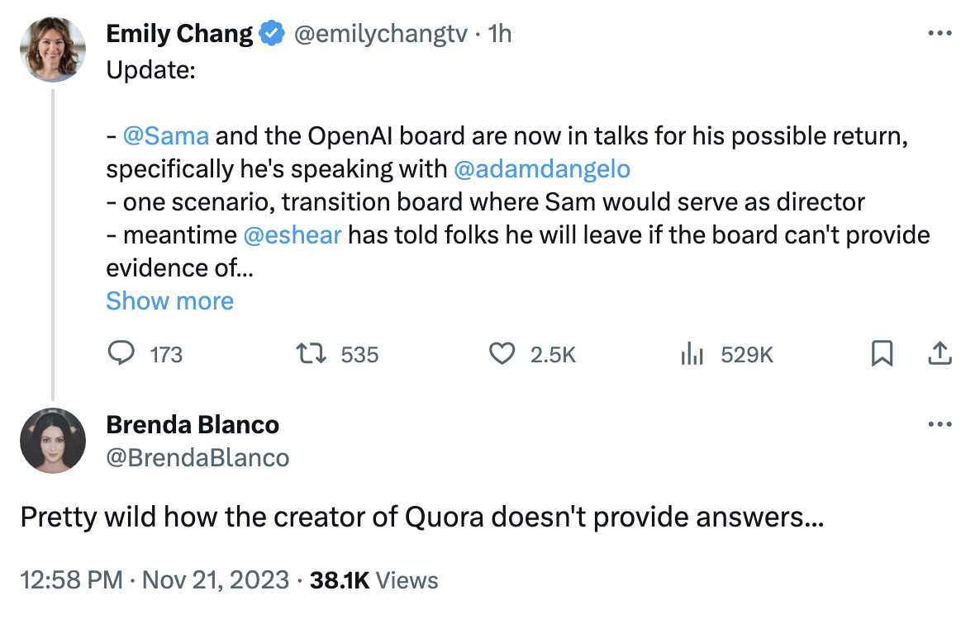The image size is (980, 619).
Task: Click Brenda Blanco's display name
Action: click(x=193, y=424)
